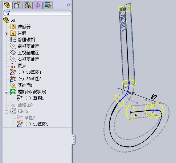This screenshot has width=176, height=163.
Task: Open the DimXpertManager tab
Action: click(x=38, y=5)
